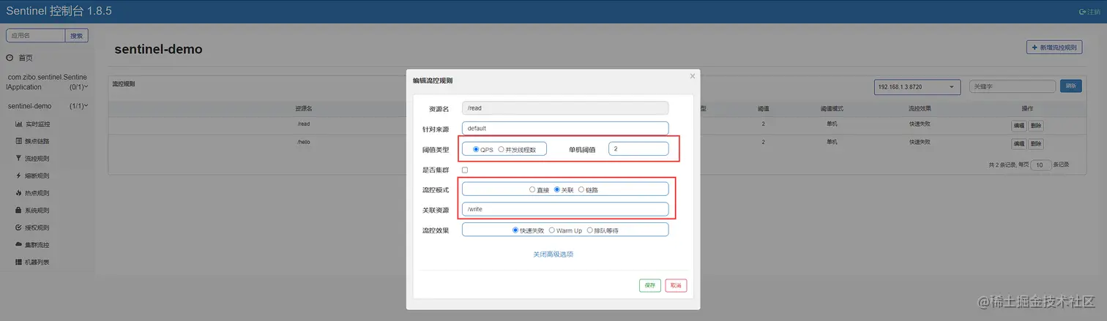This screenshot has width=1107, height=321.
Task: Click 编辑 for the /hello row
Action: [x=1019, y=143]
